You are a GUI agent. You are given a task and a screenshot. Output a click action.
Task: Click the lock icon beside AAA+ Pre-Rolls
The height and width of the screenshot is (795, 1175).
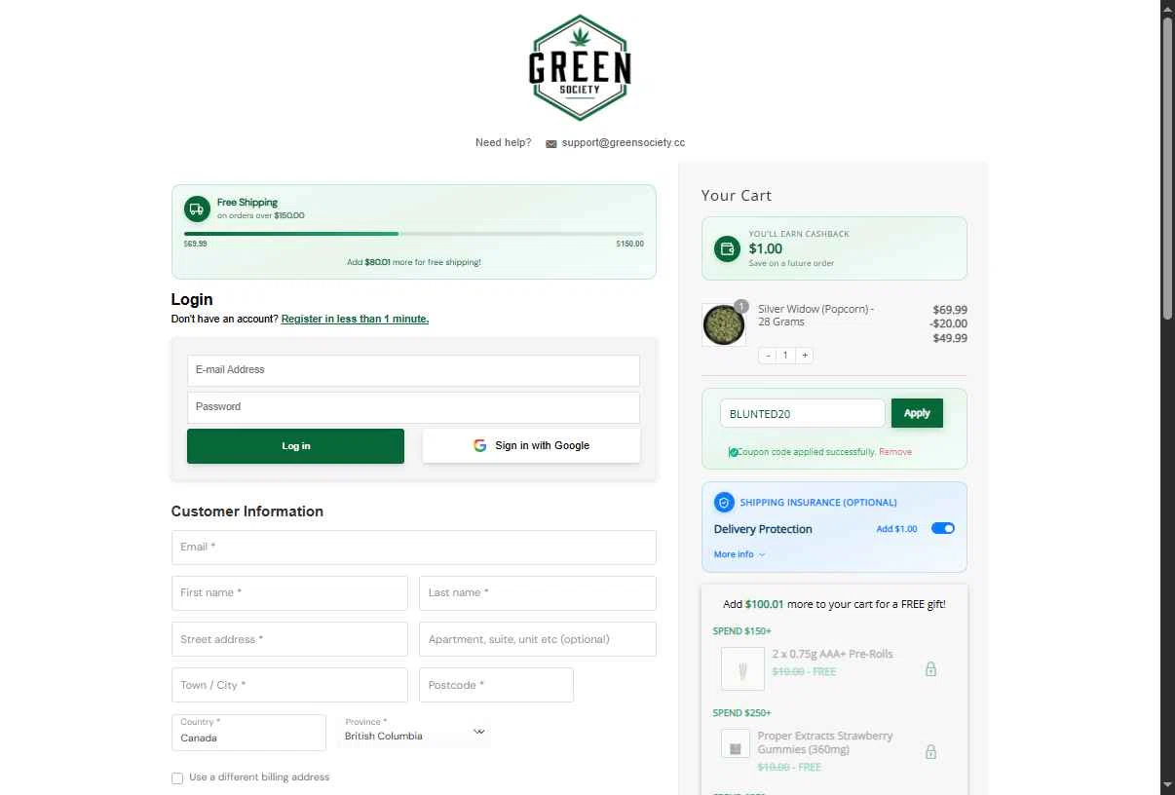(930, 669)
